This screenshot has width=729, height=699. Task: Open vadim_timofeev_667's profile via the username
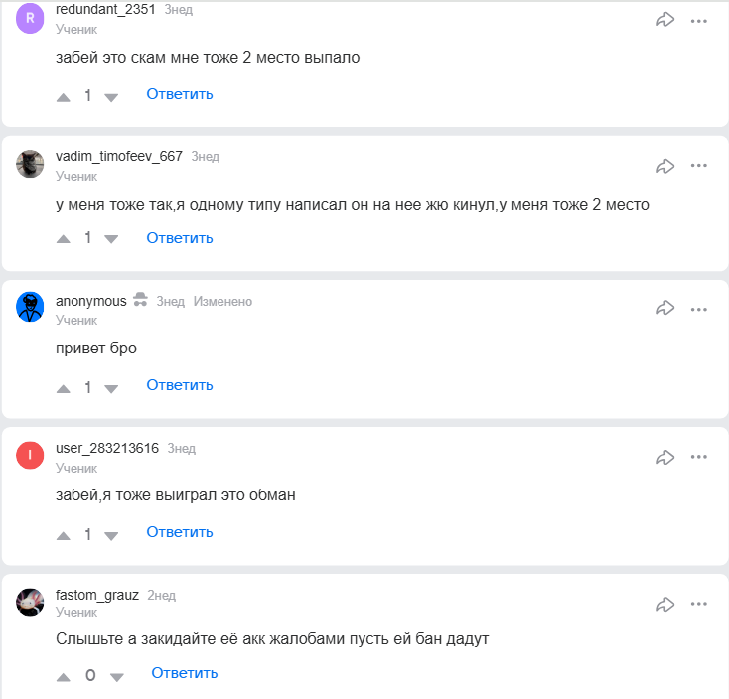tap(119, 157)
